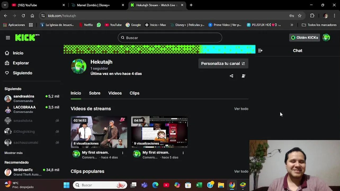
Task: Open Microsoft Teams from the taskbar
Action: [144, 185]
